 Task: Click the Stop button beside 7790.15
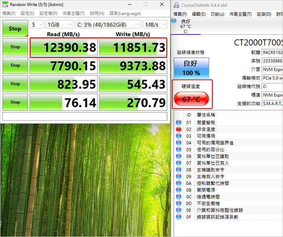(x=15, y=65)
